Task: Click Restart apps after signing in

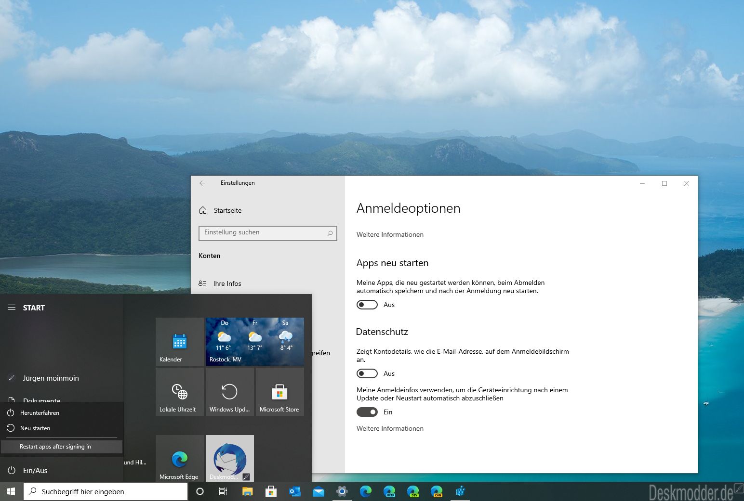Action: coord(62,447)
